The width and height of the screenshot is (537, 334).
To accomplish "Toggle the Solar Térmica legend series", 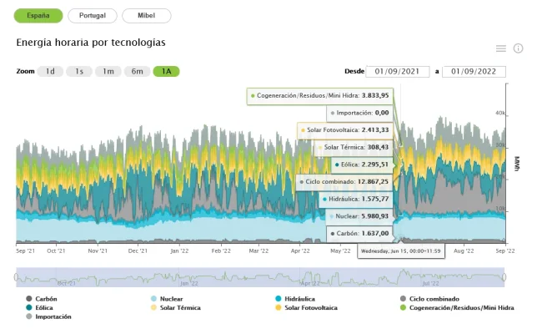I will click(176, 308).
